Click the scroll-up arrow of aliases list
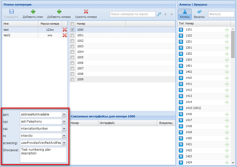This screenshot has height=167, width=237. coord(233,29)
